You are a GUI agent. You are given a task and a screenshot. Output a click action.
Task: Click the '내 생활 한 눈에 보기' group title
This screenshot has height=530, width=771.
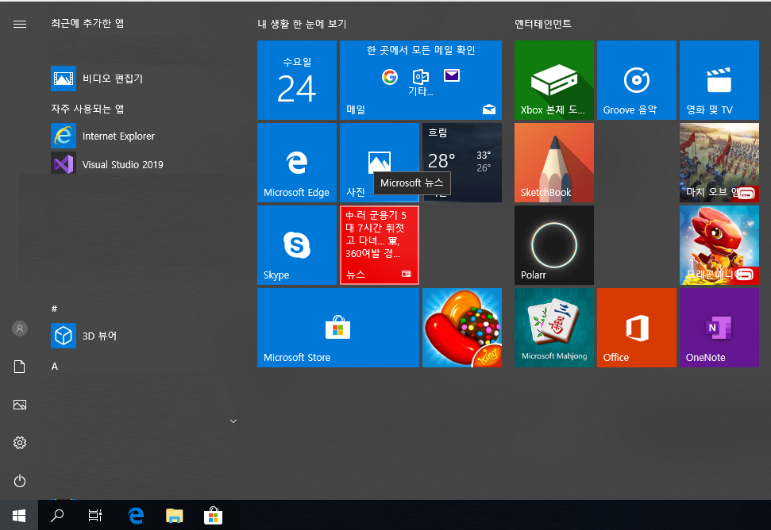302,24
